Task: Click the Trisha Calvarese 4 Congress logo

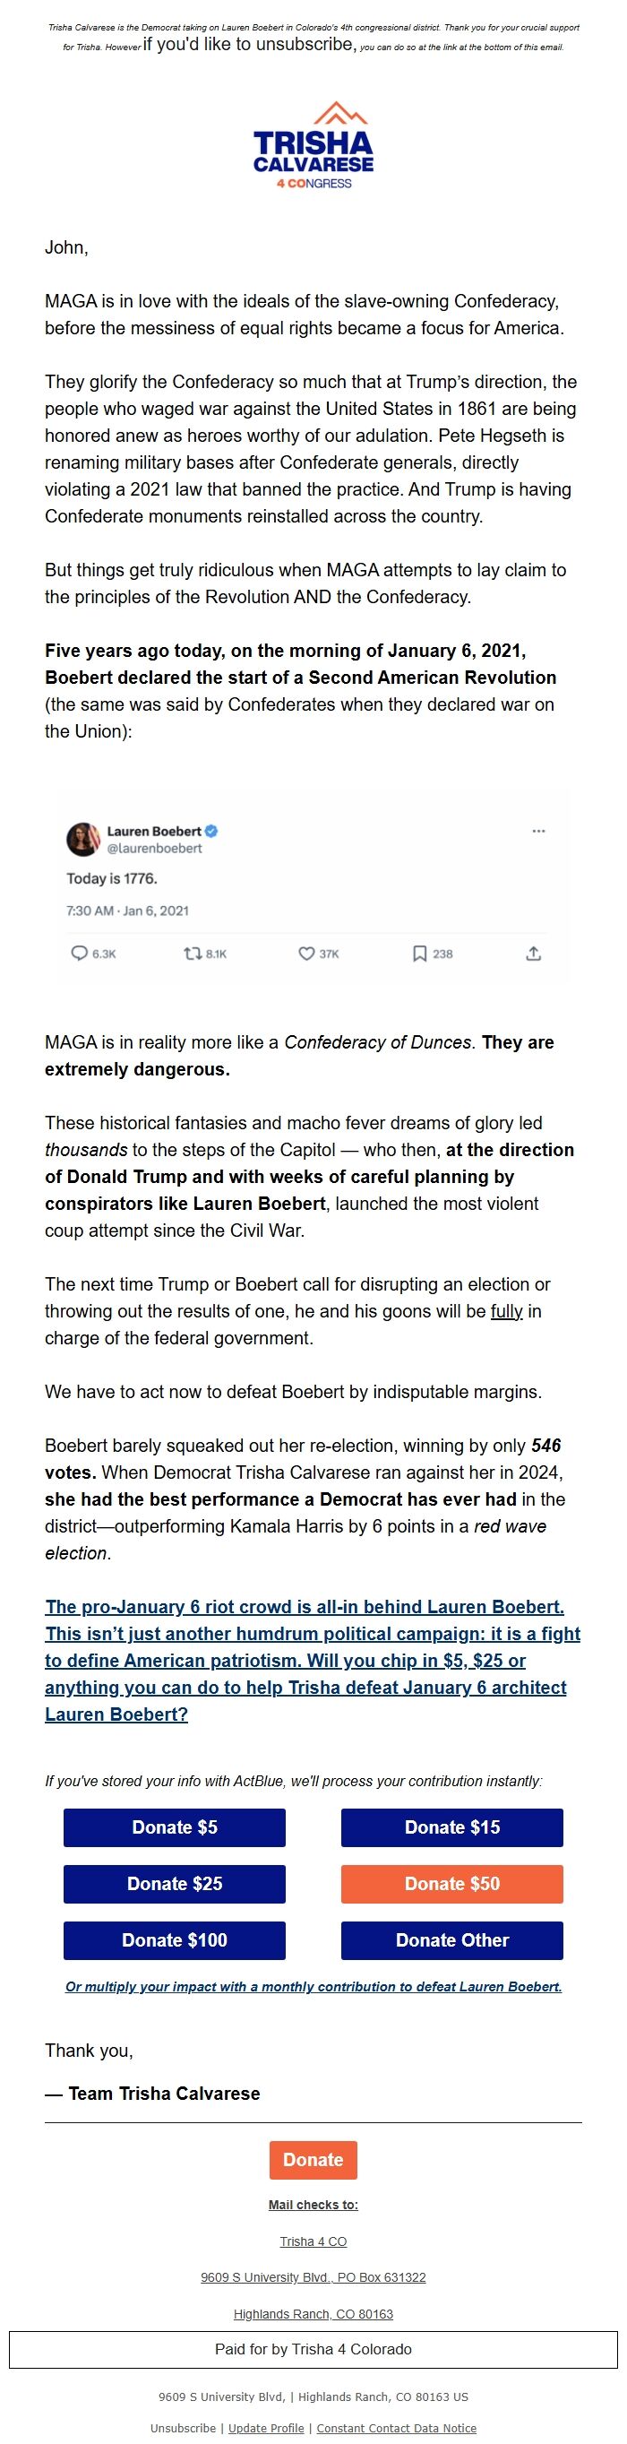Action: click(313, 146)
